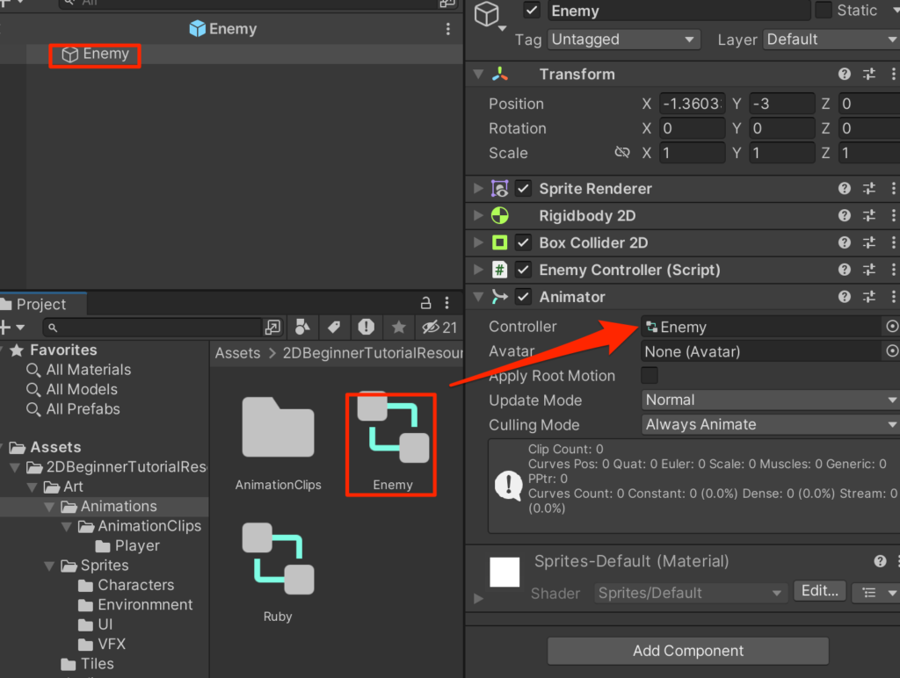The image size is (900, 678).
Task: Open the Sprites/Default shader dropdown
Action: point(689,593)
